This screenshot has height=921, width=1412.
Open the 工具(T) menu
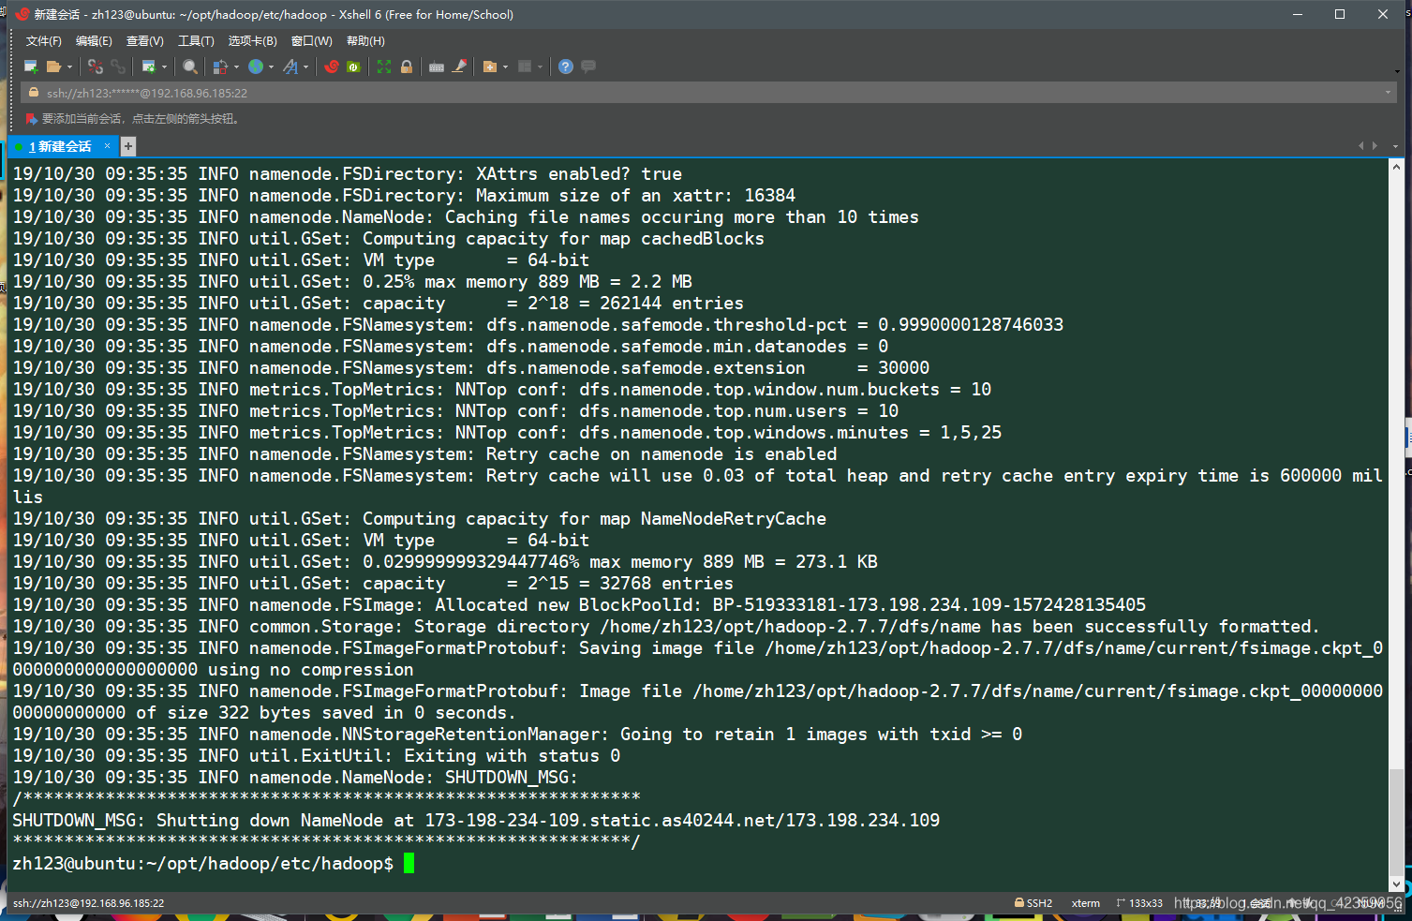(196, 41)
